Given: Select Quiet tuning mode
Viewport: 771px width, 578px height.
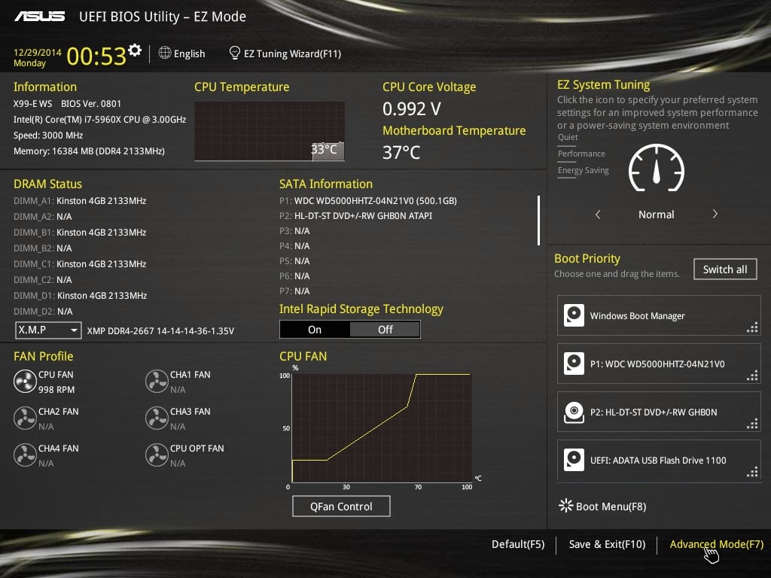Looking at the screenshot, I should [568, 137].
